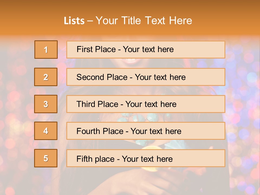Click the number 3 orange box
260x195 pixels.
(46, 104)
